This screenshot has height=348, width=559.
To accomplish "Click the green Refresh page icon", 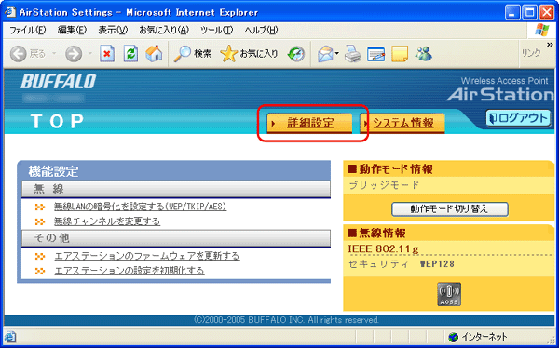I will (130, 54).
